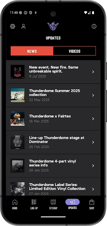This screenshot has width=107, height=226.
Task: Open Thunderdome Label Series vinyl collection article
Action: click(53, 187)
